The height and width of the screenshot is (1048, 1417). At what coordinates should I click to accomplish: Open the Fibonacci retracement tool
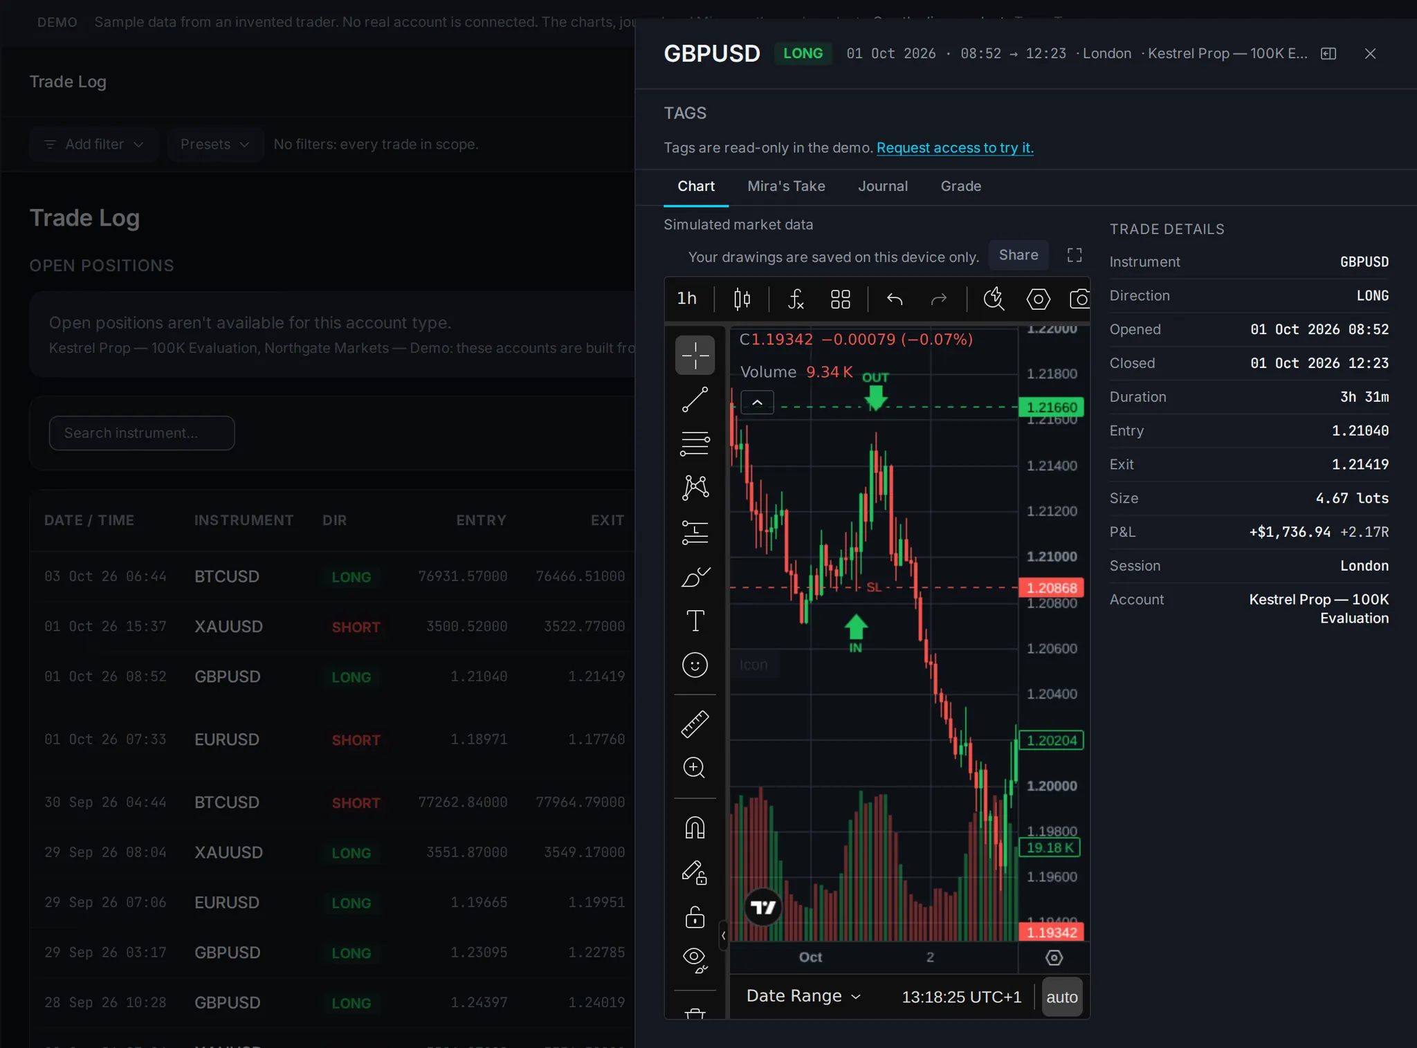point(695,443)
